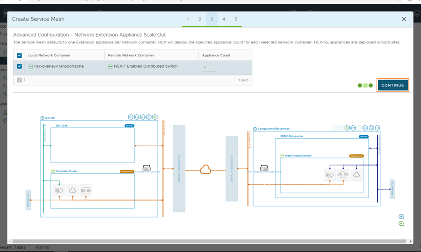
Task: Sort by Local Network Container column
Action: coord(49,56)
